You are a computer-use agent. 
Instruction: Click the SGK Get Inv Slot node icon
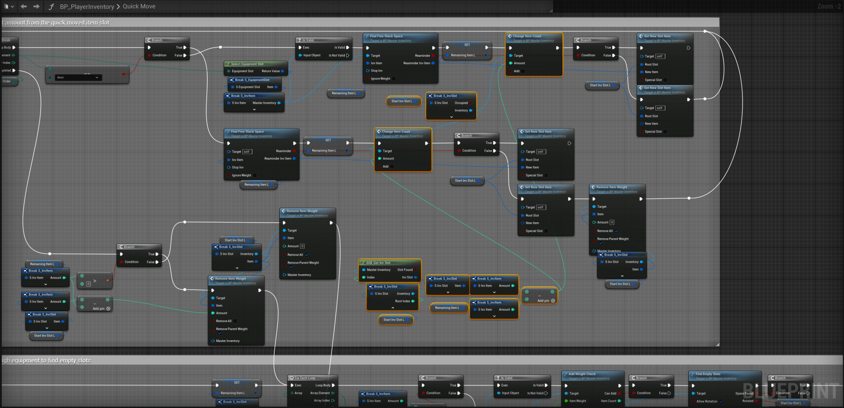coord(363,263)
